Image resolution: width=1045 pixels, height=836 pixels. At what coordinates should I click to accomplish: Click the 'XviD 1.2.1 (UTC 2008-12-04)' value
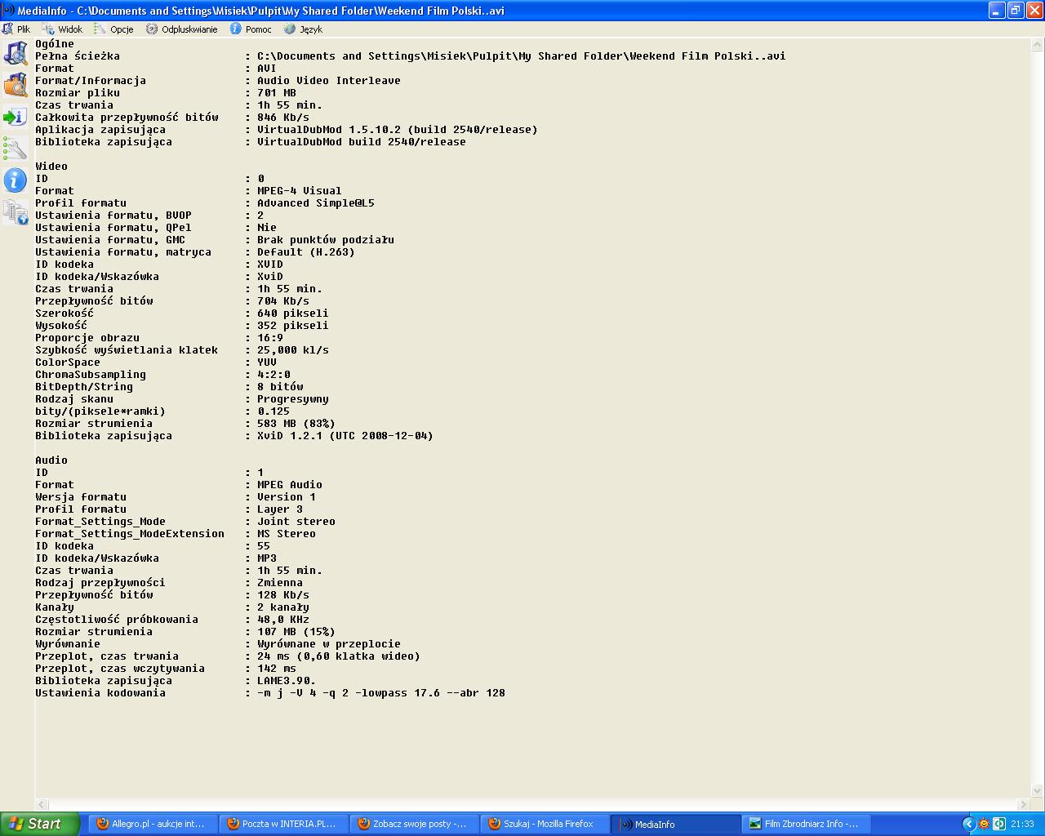[345, 436]
